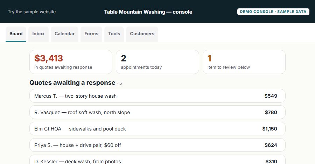The width and height of the screenshot is (315, 164).
Task: Click the Table Mountain Washing console title
Action: click(148, 12)
